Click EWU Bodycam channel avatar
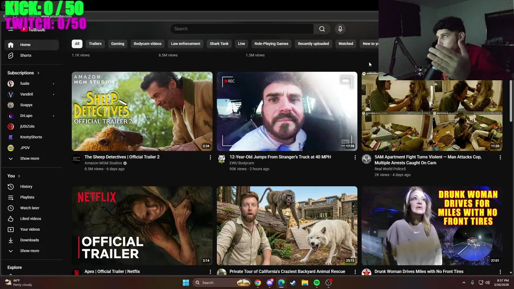Image resolution: width=514 pixels, height=289 pixels. click(x=221, y=159)
